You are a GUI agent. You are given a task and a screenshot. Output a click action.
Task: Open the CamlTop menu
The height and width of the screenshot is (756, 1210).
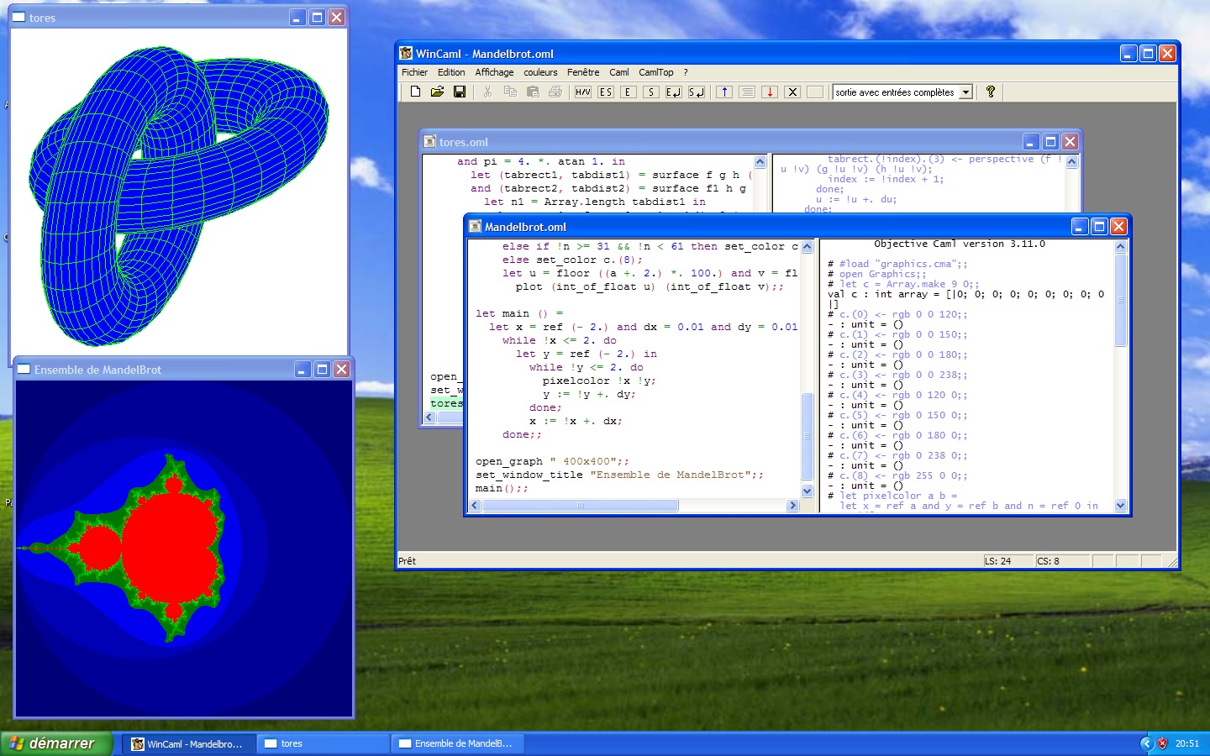coord(656,72)
